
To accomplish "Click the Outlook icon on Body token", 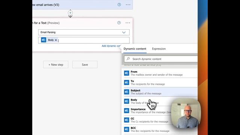I will [43, 40].
